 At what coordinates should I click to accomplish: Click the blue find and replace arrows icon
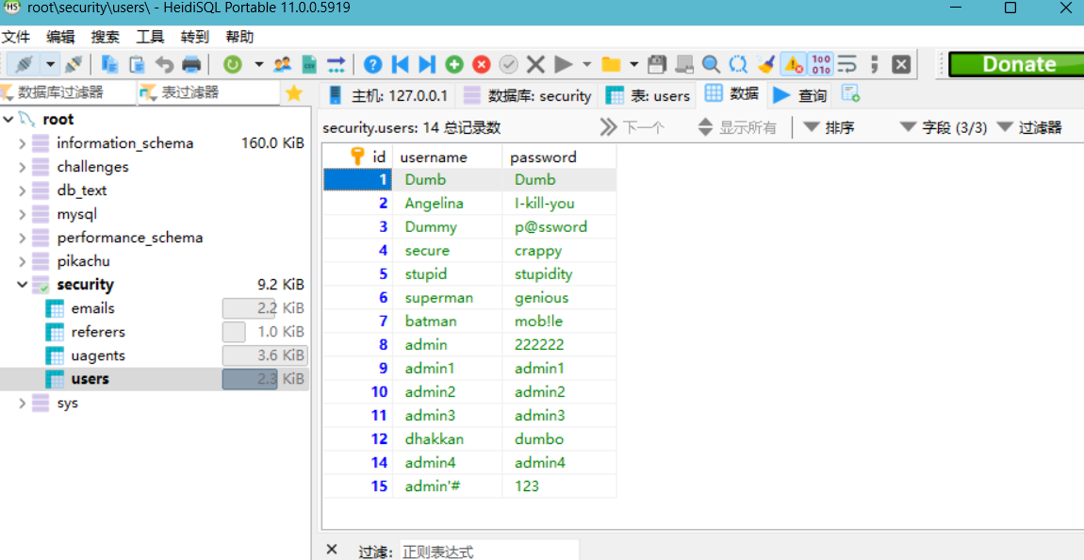click(738, 65)
